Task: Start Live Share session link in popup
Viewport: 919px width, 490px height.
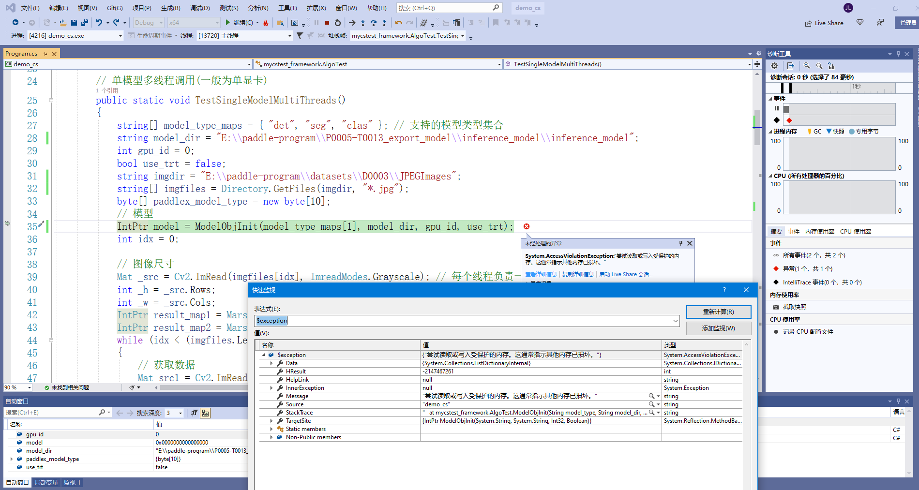Action: tap(626, 274)
